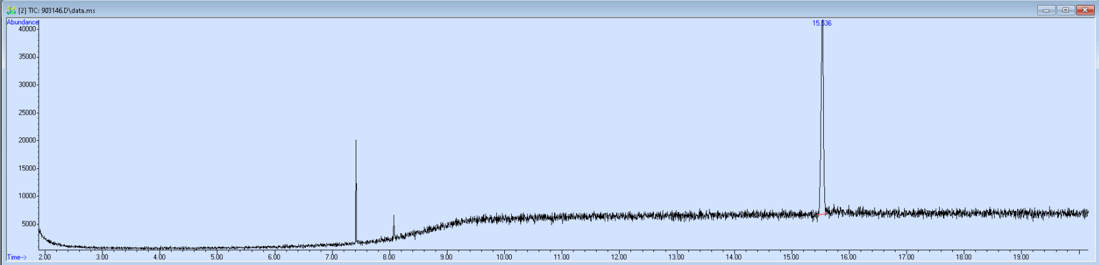Maximize the TIC chromatogram window
The height and width of the screenshot is (265, 1099).
pos(1065,10)
